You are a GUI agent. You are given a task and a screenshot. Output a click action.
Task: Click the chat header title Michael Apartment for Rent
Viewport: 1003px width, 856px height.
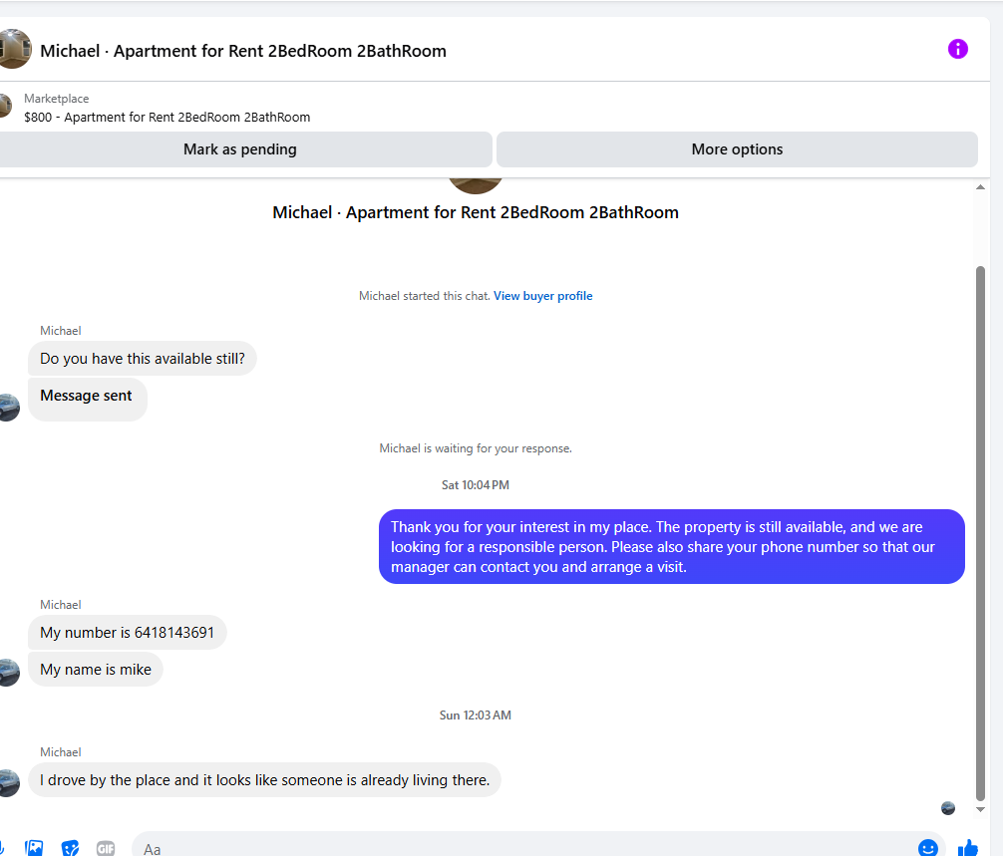click(243, 51)
